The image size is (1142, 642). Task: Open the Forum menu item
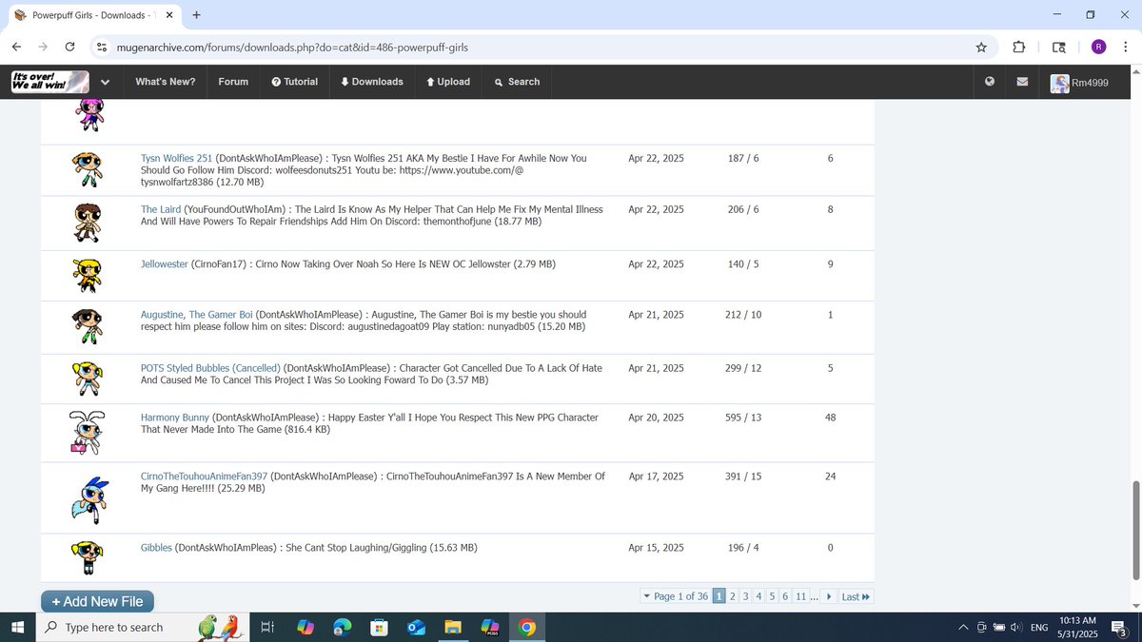pyautogui.click(x=233, y=82)
